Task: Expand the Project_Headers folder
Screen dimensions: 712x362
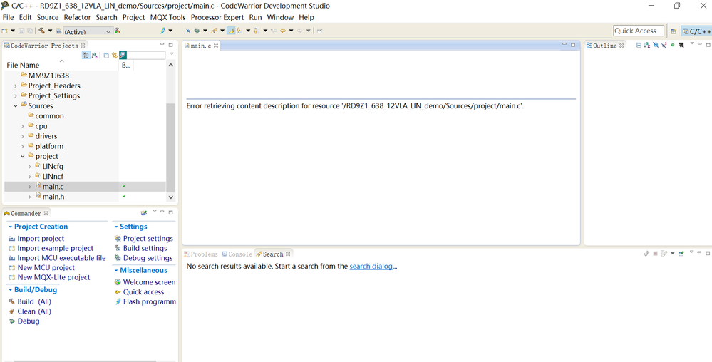Action: tap(16, 86)
